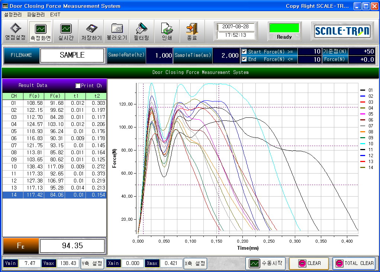Screen dimensions: 380x272
Task: Click the Ymax value 138.43
Action: click(x=68, y=263)
